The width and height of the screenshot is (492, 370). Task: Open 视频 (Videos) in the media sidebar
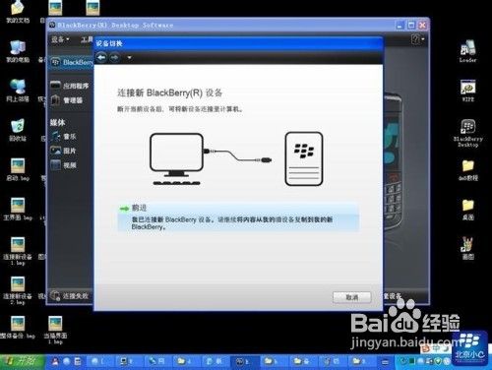click(63, 164)
